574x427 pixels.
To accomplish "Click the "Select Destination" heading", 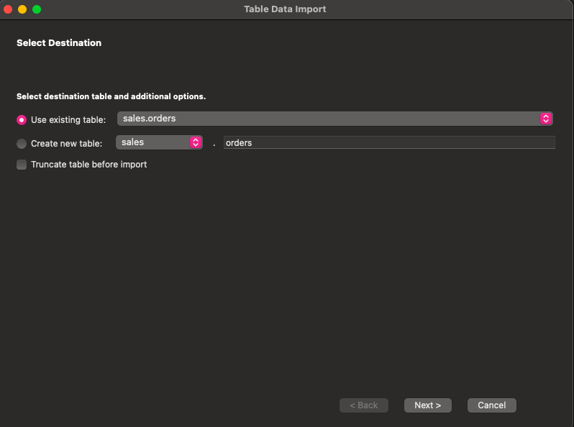I will [x=59, y=43].
